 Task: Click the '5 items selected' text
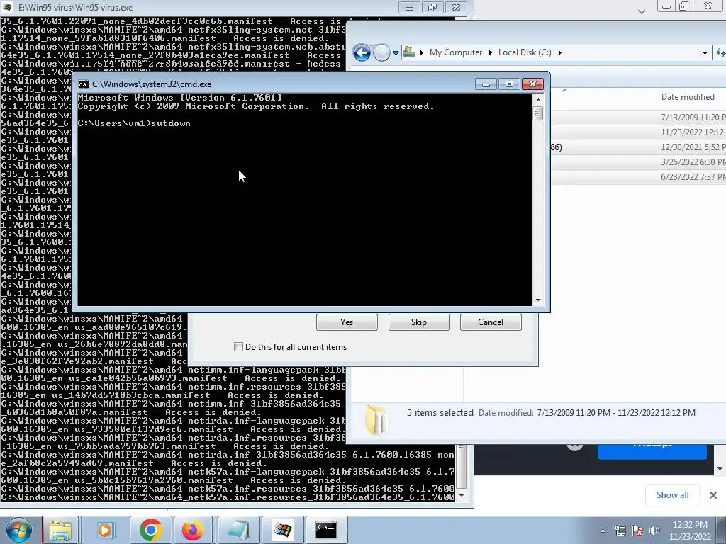pos(440,413)
